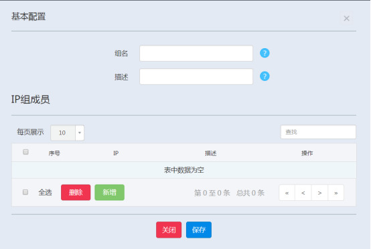The width and height of the screenshot is (371, 249).
Task: Go to last page with » button
Action: coord(336,193)
